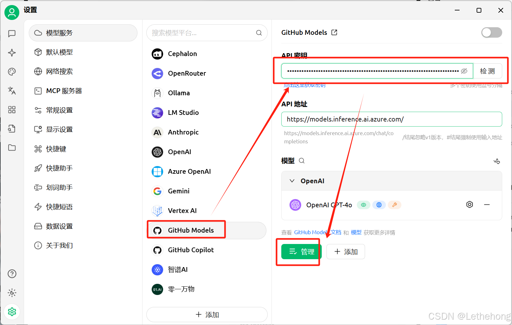This screenshot has height=325, width=512.
Task: Click the green 管理 models button
Action: (x=301, y=252)
